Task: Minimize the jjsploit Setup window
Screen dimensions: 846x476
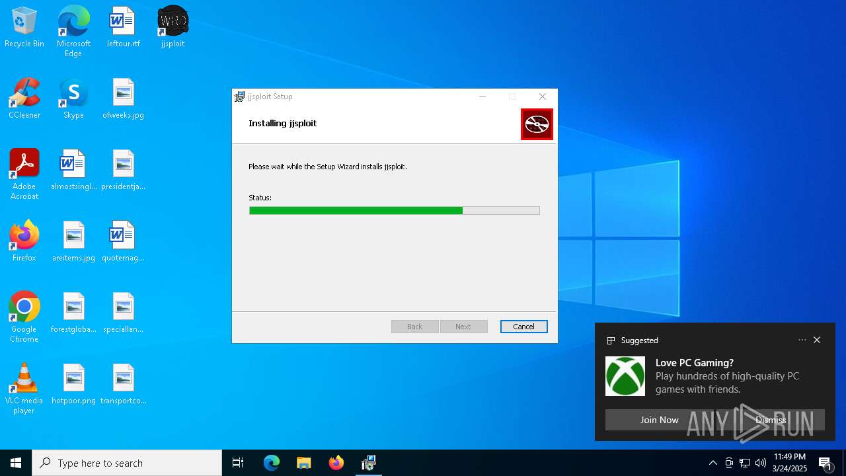Action: click(482, 97)
